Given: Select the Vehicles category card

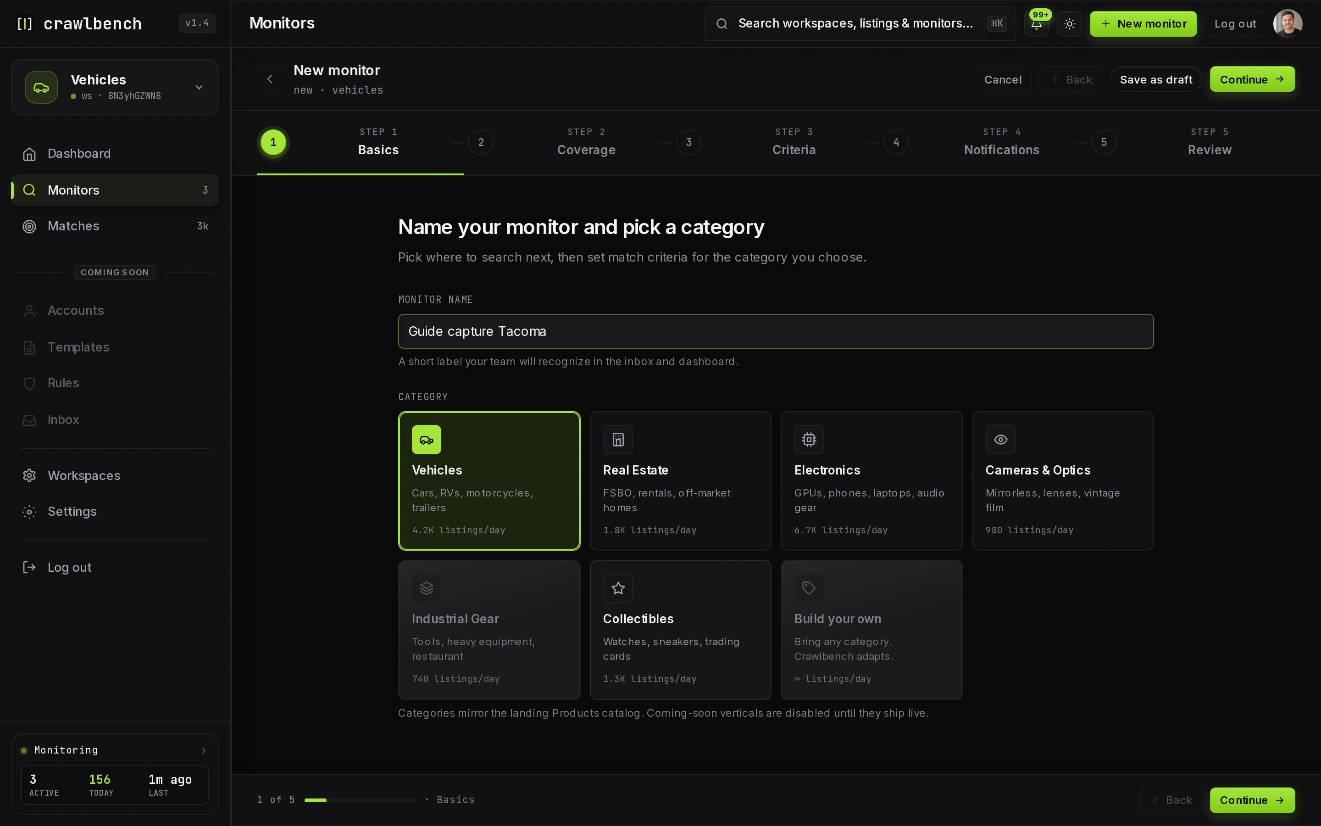Looking at the screenshot, I should (x=489, y=481).
